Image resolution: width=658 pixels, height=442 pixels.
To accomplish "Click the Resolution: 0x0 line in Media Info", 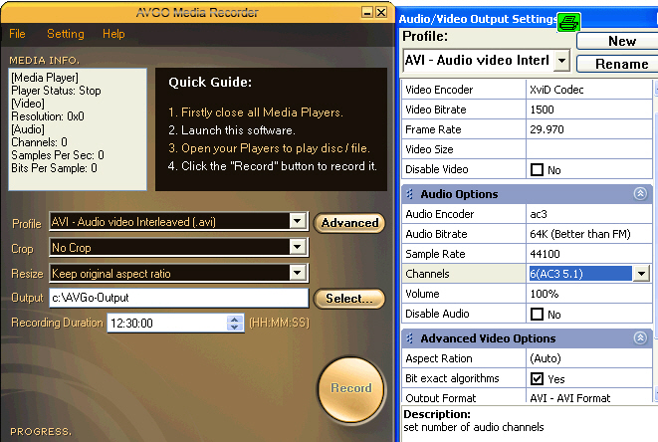I will (x=48, y=116).
